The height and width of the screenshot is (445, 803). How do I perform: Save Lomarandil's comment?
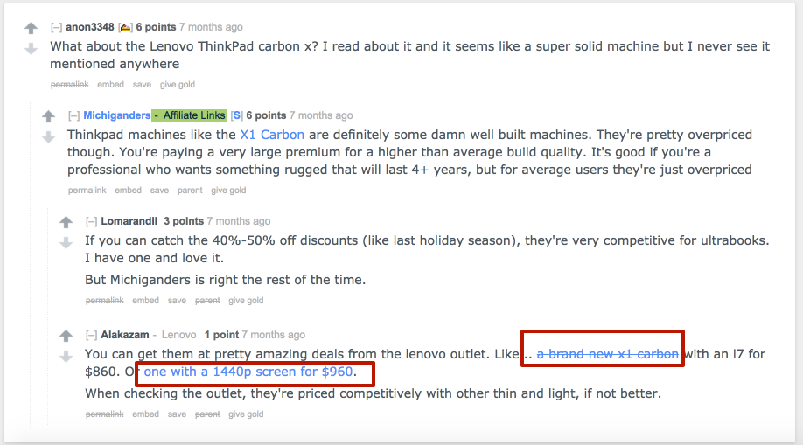(177, 301)
